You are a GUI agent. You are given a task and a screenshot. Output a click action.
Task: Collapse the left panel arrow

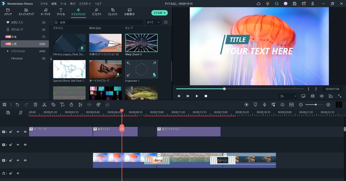tap(51, 59)
